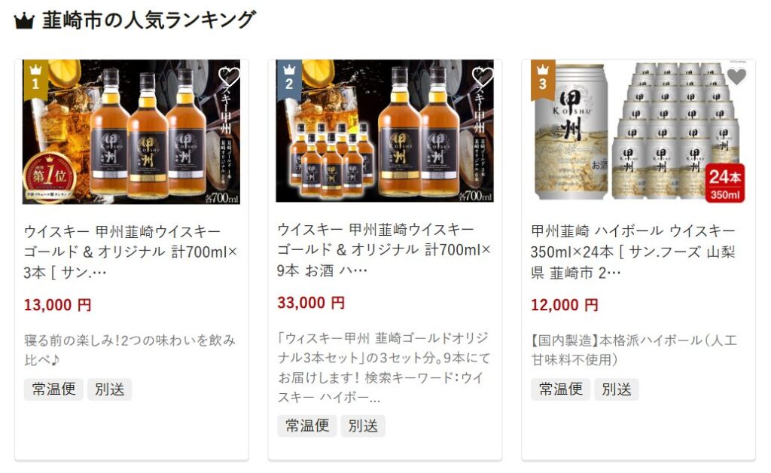Favorite the first-ranked whisky item heart
Viewport: 771px width, 473px height.
[229, 77]
